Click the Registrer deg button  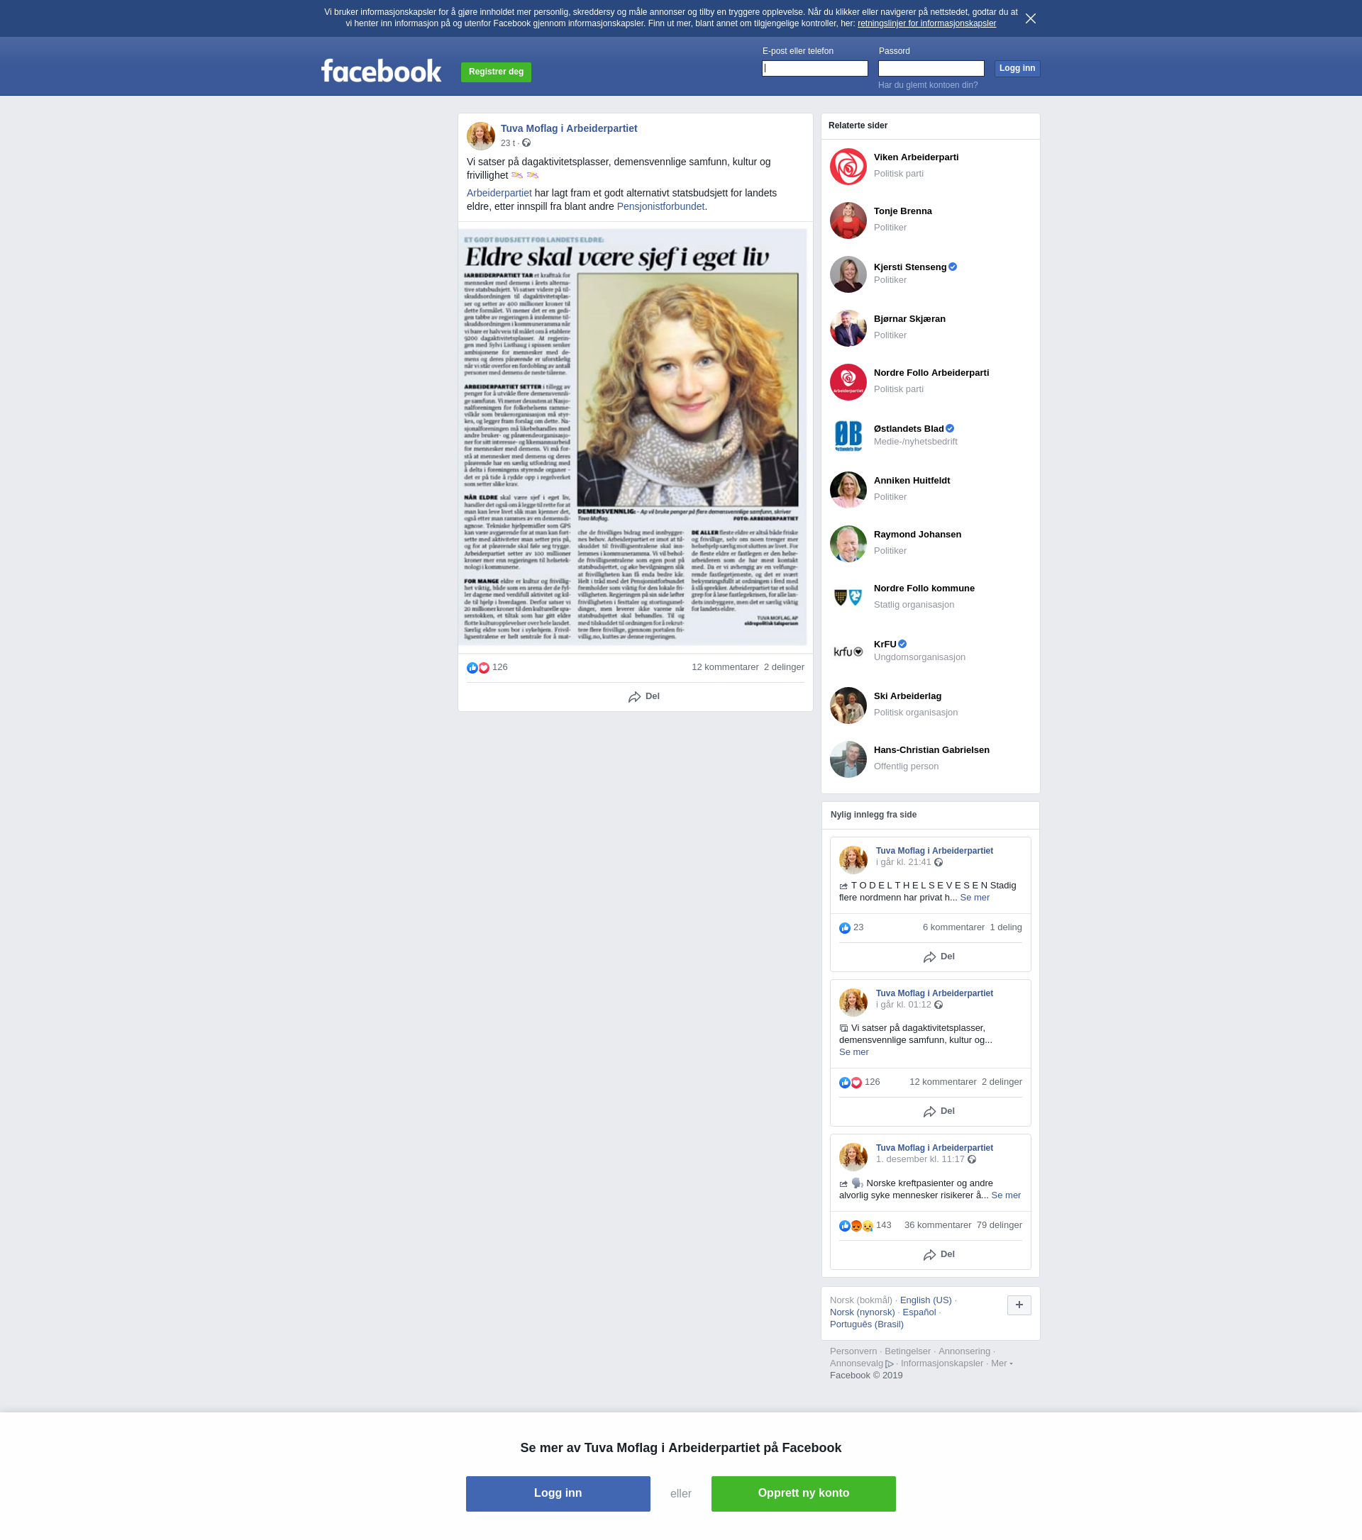(x=496, y=72)
